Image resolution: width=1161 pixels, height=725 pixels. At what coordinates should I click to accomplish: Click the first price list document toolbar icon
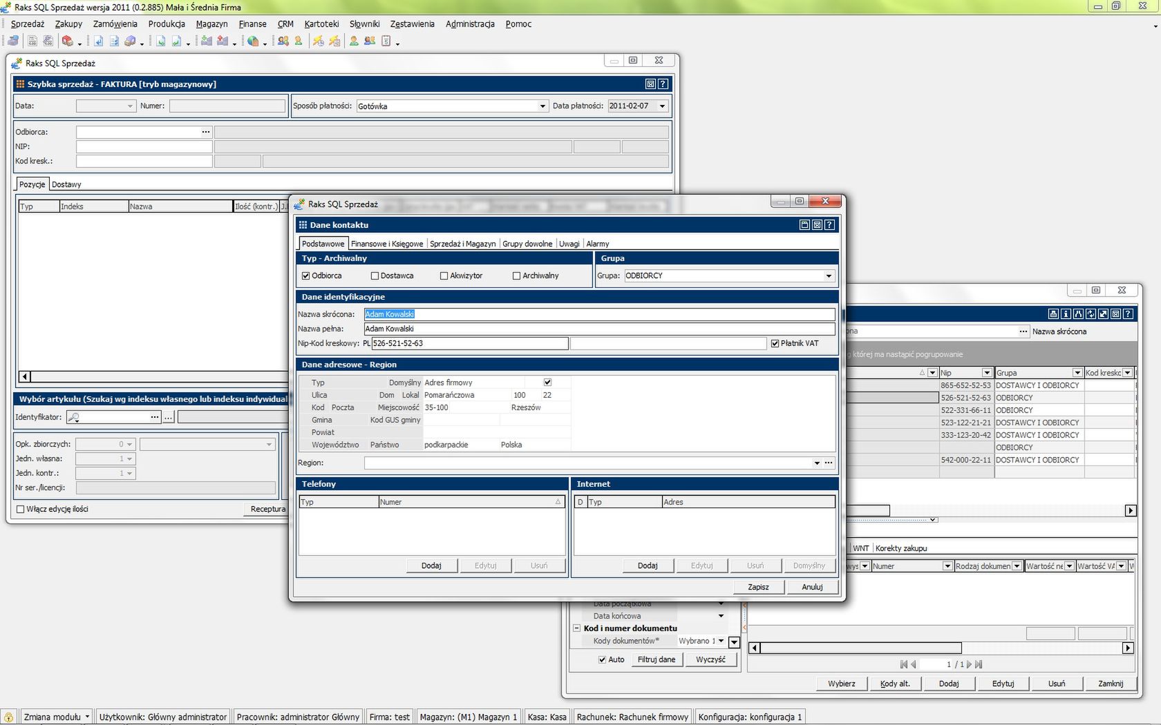[32, 41]
